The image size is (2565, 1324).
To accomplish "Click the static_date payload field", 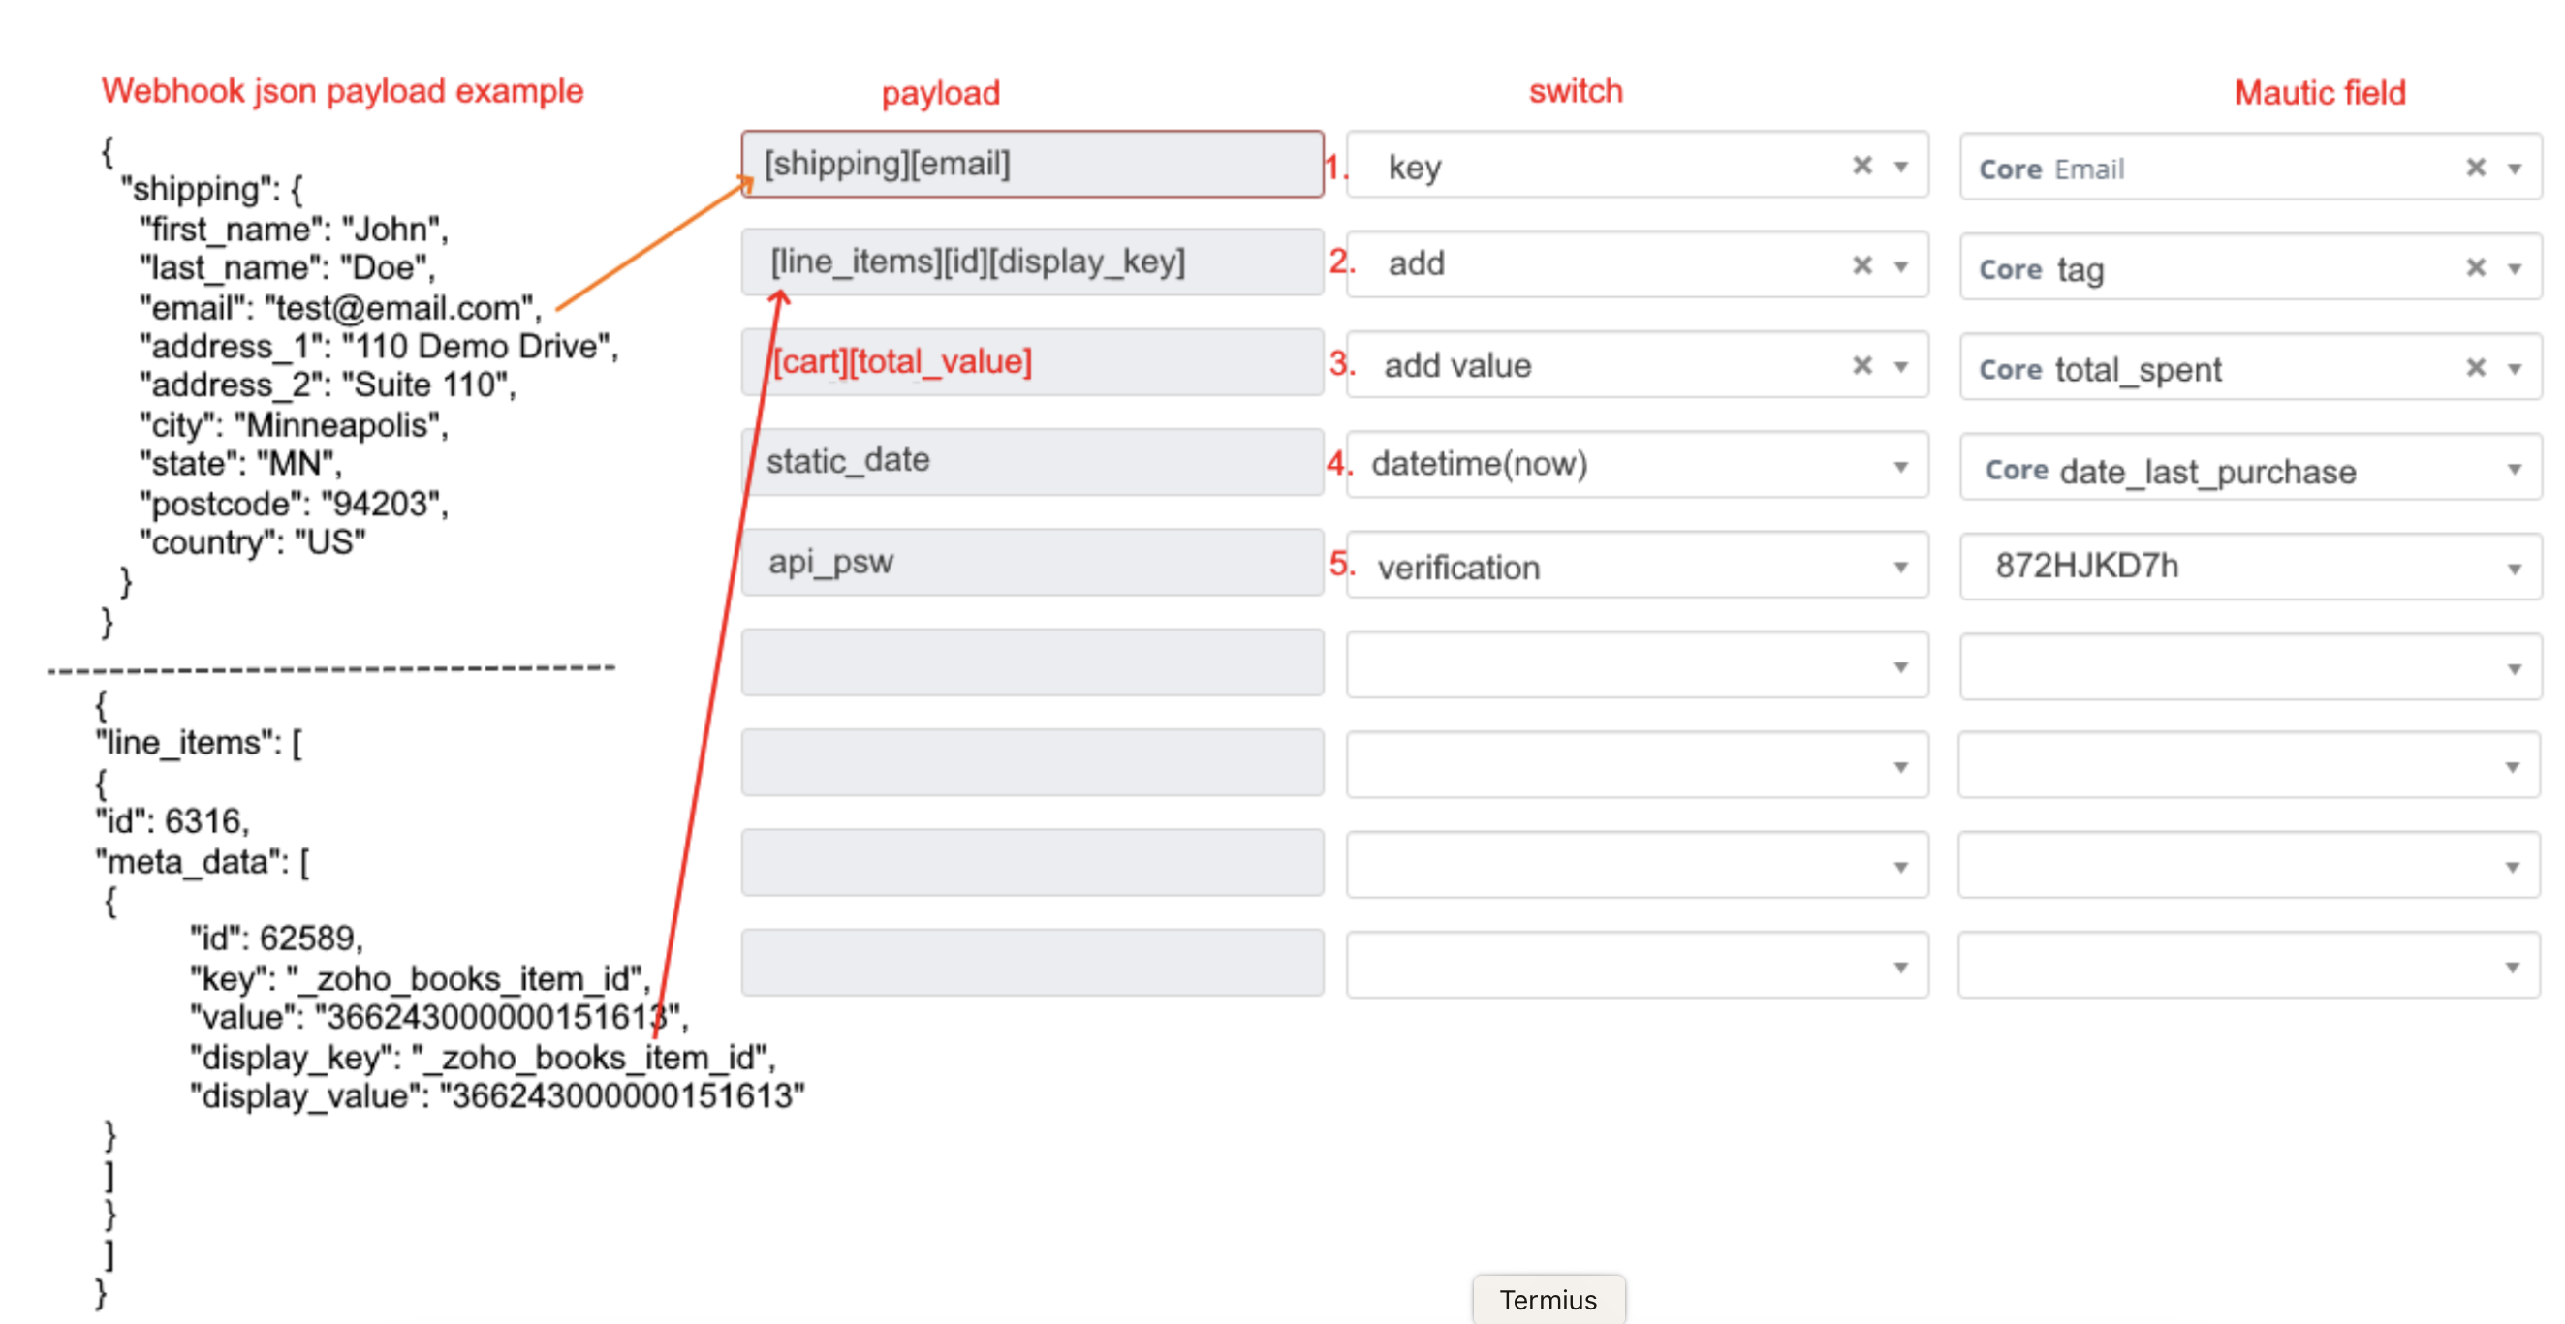I will 1031,460.
